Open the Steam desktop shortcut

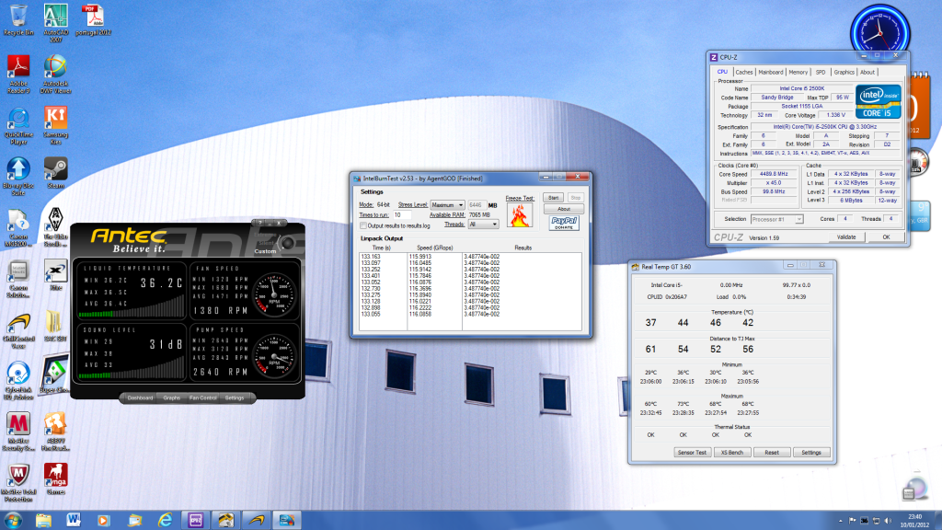[x=55, y=174]
